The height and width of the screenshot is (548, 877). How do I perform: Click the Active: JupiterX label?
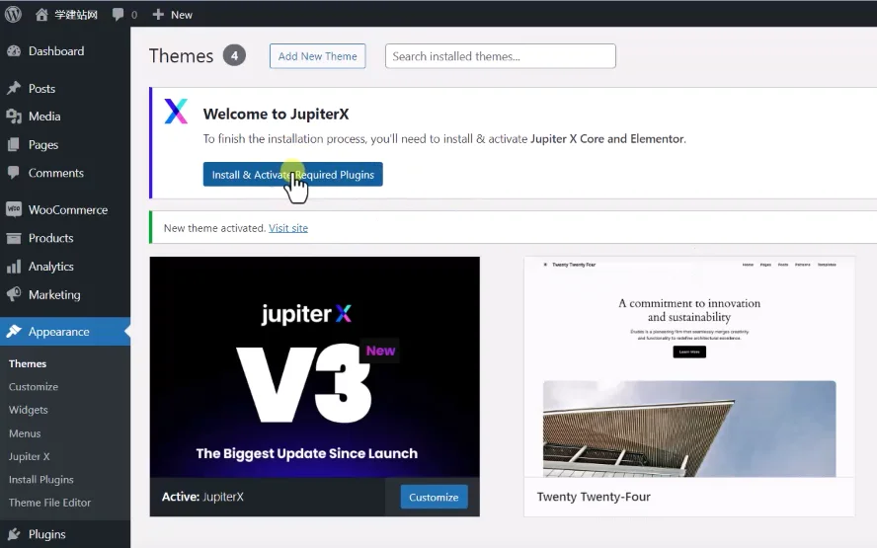point(202,497)
